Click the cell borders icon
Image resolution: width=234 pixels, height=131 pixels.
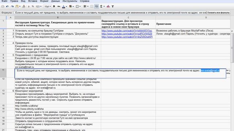77,7
